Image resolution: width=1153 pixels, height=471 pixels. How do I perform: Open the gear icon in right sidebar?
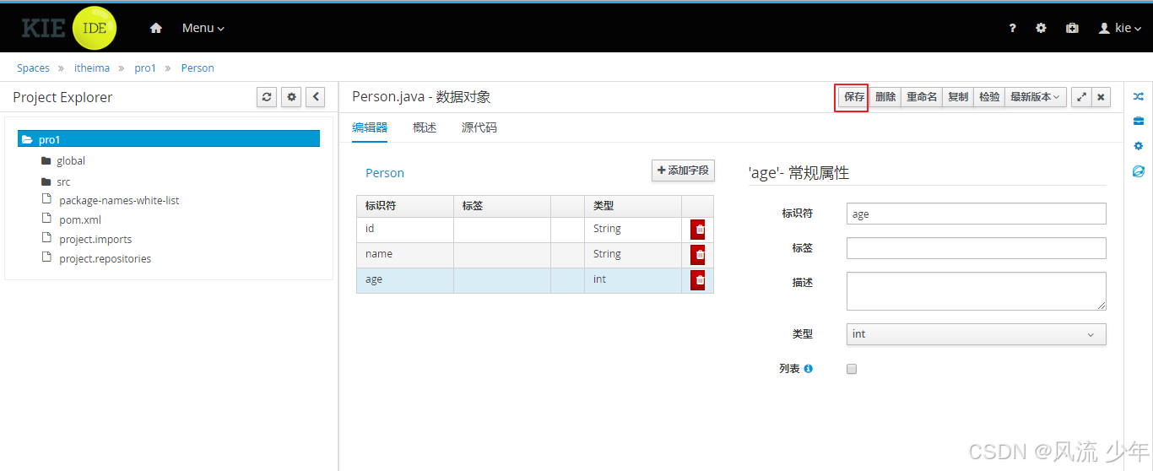1138,146
